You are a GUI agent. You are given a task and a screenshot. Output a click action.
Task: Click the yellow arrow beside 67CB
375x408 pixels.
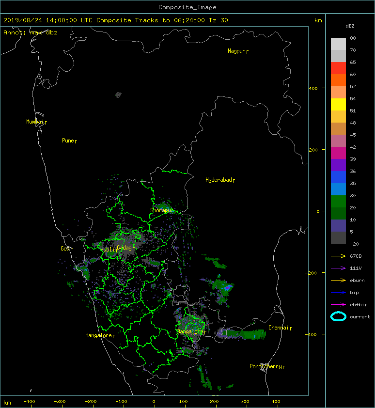[x=338, y=256]
